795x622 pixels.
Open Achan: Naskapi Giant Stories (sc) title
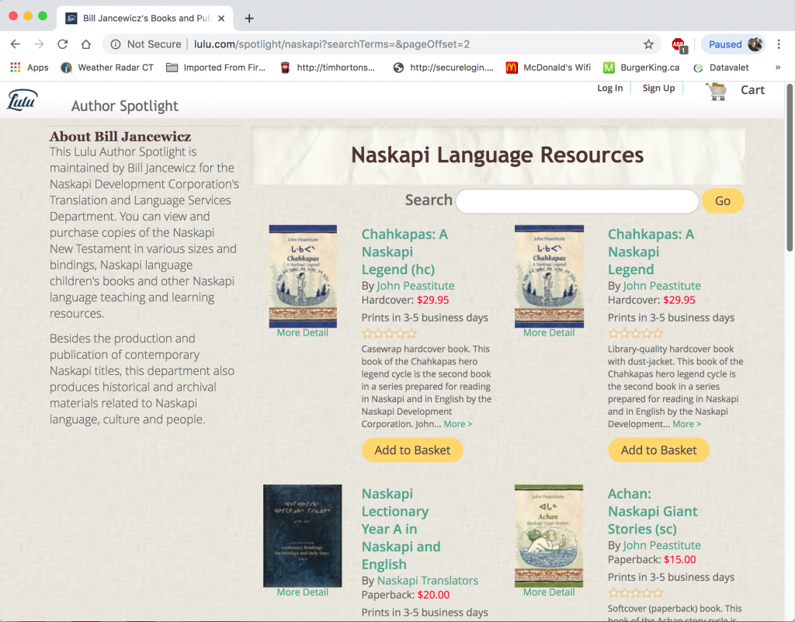point(653,512)
